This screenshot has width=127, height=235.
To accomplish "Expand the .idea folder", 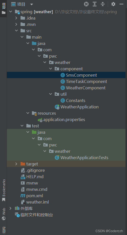I will [x=16, y=18].
